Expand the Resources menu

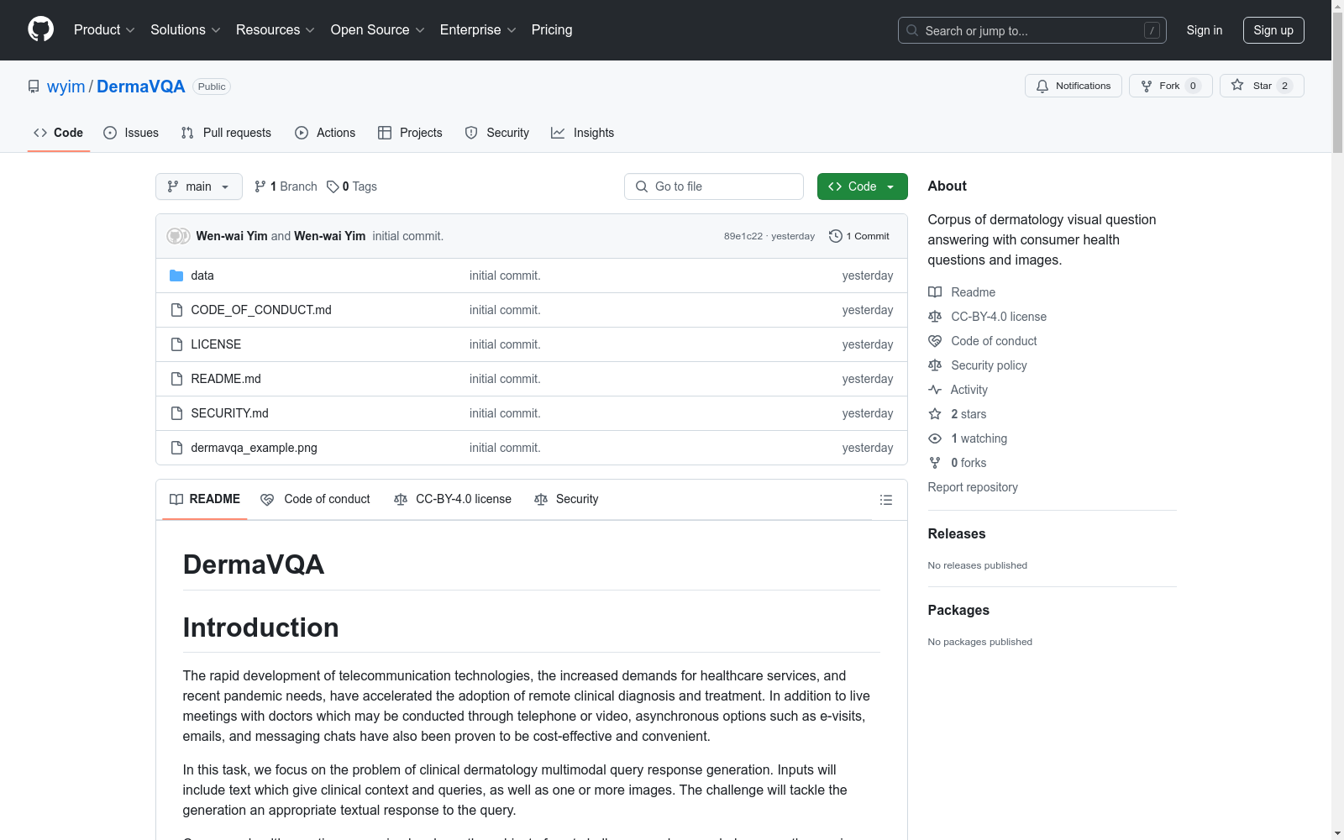coord(276,30)
